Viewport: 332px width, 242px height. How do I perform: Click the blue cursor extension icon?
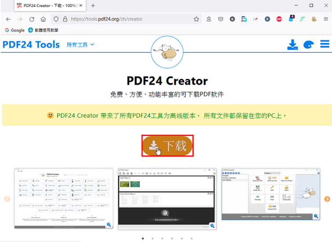267,19
